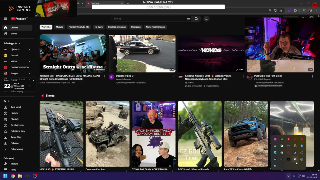Viewport: 320px width, 180px height.
Task: Open NVIDIA icon in tray overflow
Action: (x=282, y=139)
